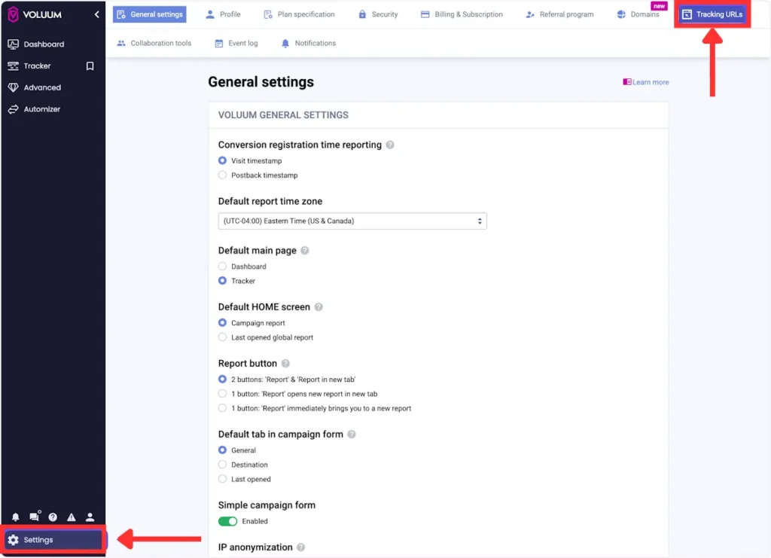The image size is (771, 558).
Task: Select the General settings tab
Action: pos(150,14)
